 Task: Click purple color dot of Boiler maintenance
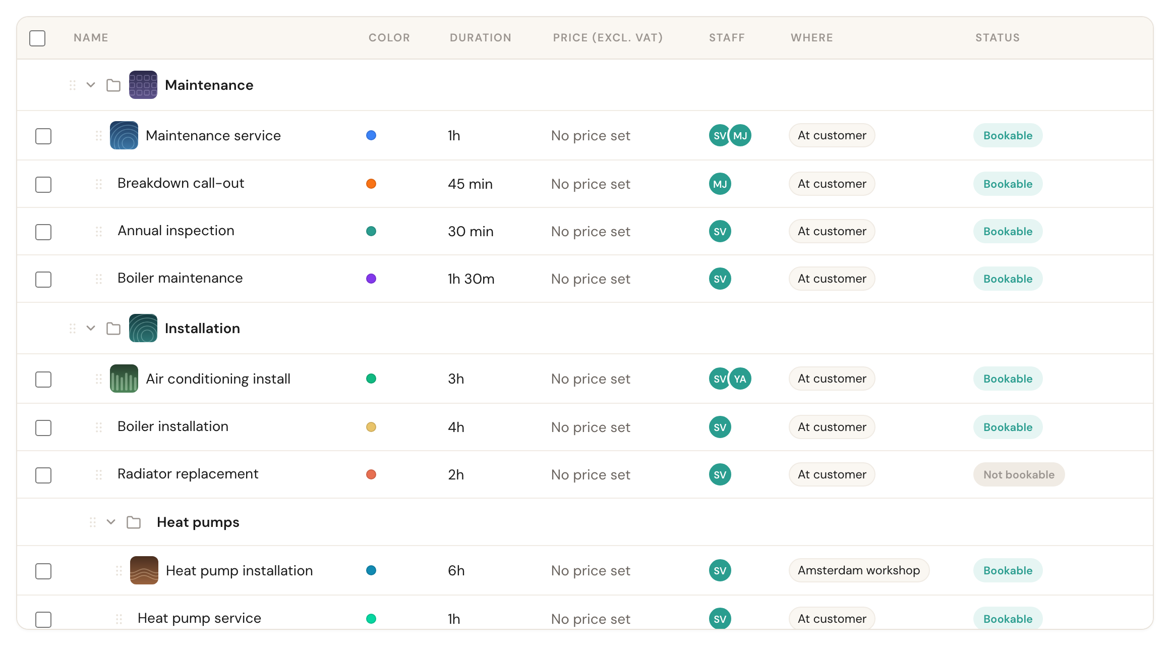click(x=371, y=279)
